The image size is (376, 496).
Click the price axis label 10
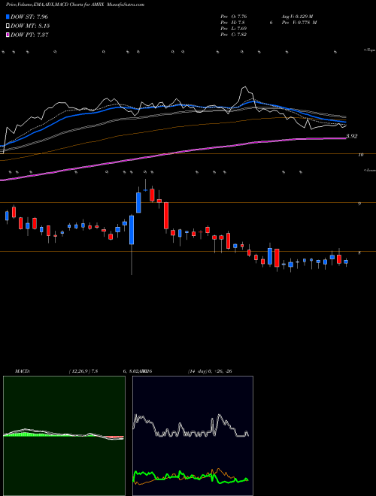click(x=361, y=155)
